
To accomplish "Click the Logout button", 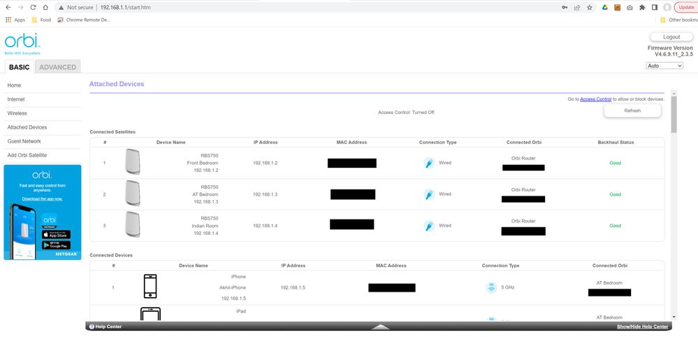I will tap(671, 37).
